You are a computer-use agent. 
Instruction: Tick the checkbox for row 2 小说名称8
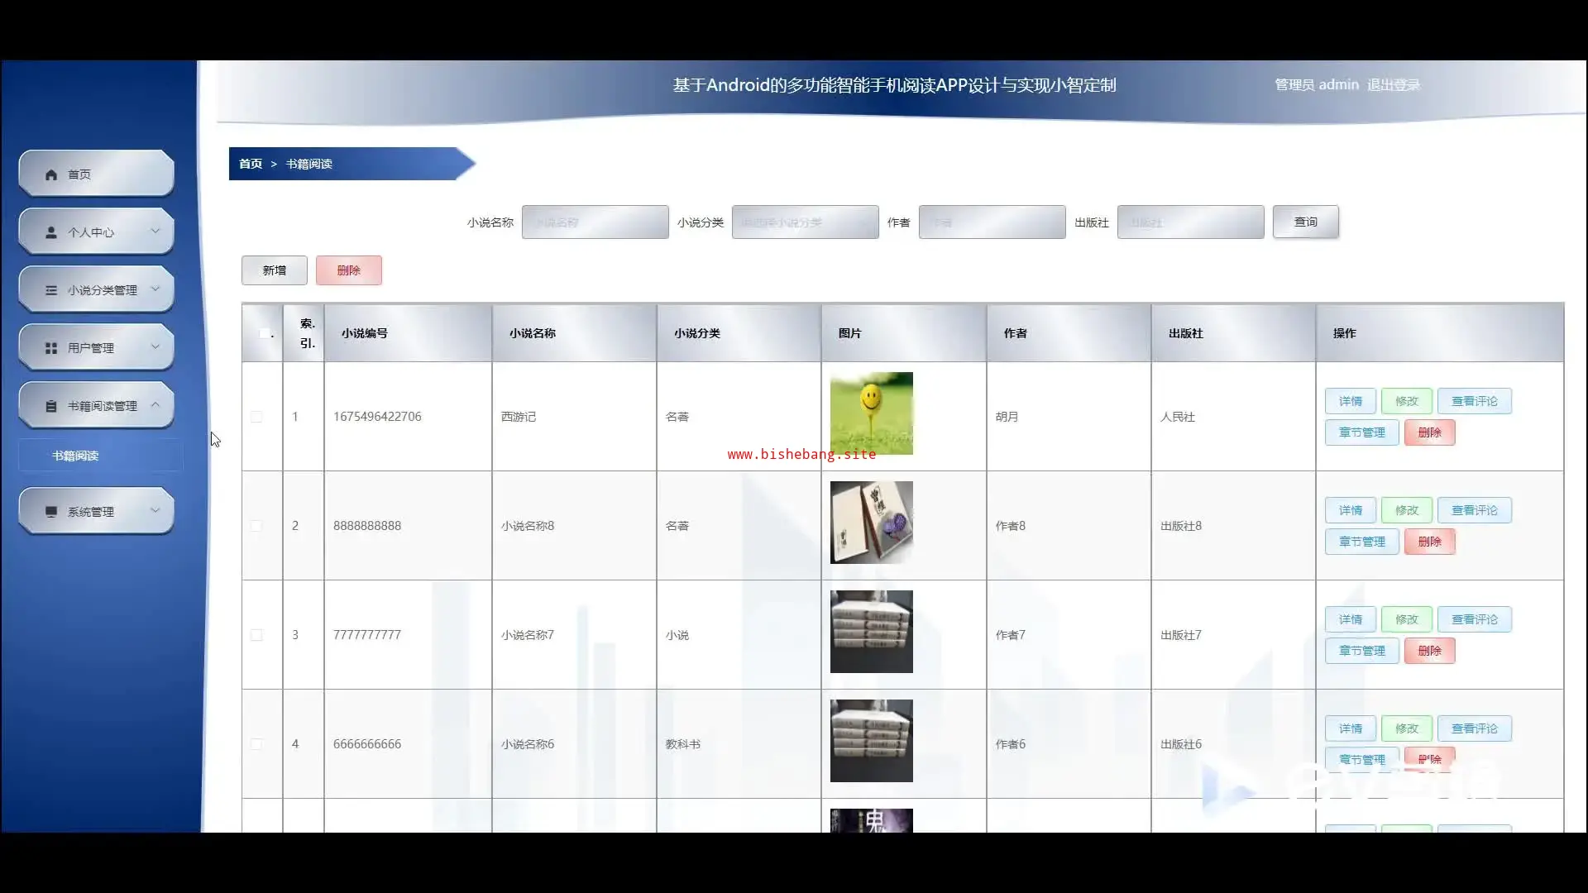pos(256,526)
